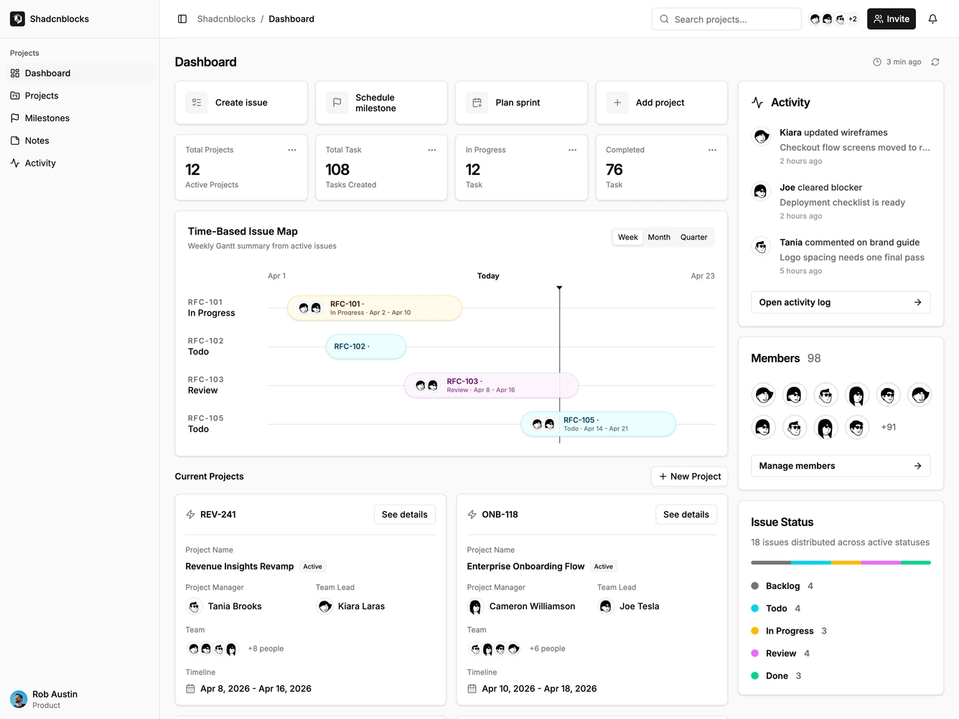Click the RFC-105 Gantt bar
This screenshot has height=719, width=959.
(599, 424)
